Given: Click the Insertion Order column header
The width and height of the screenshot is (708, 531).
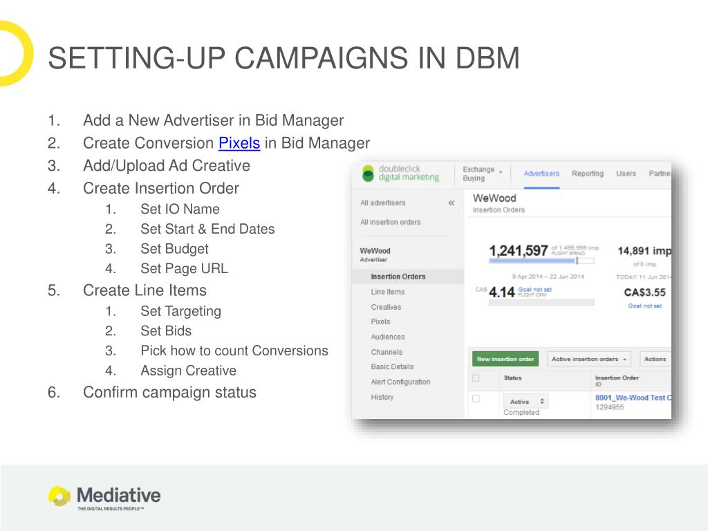Looking at the screenshot, I should pos(617,378).
